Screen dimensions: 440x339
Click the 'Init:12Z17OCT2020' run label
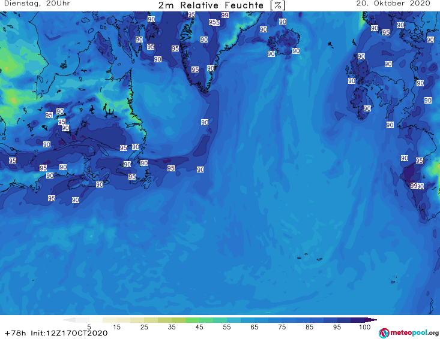click(x=69, y=333)
